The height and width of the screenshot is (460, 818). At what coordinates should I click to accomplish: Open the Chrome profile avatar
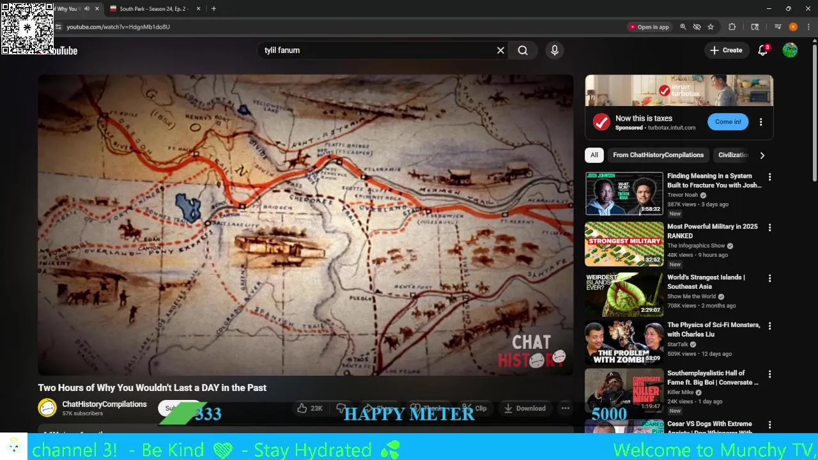tap(793, 27)
